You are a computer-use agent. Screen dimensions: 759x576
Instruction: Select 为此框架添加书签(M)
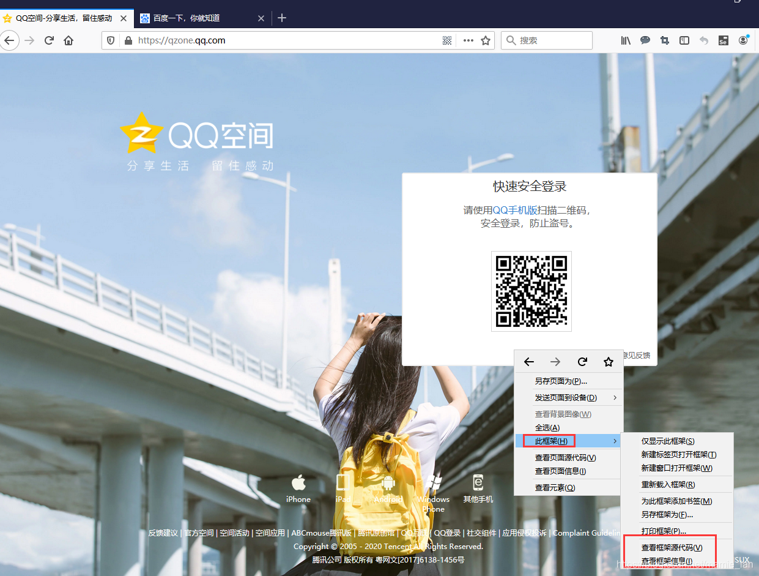click(x=677, y=501)
